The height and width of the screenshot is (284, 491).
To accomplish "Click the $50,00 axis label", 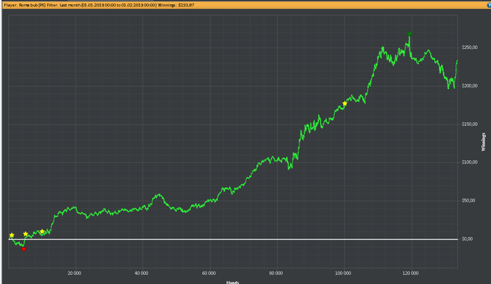I will [469, 201].
